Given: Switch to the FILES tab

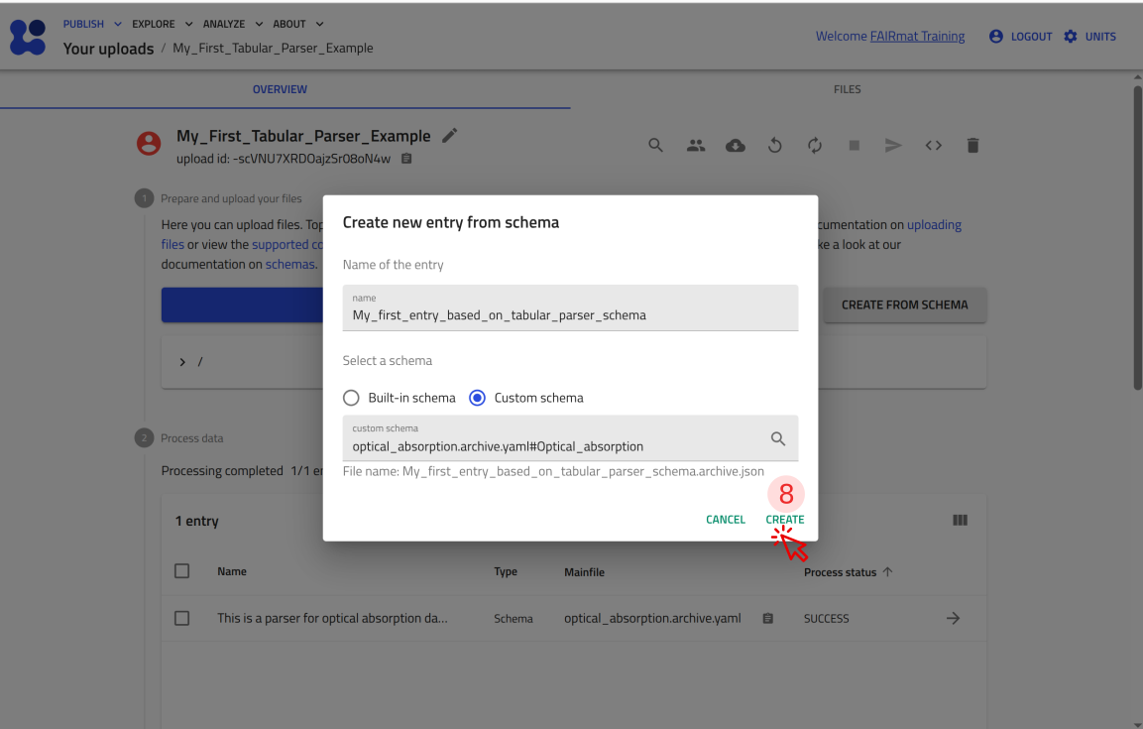Looking at the screenshot, I should coord(847,89).
